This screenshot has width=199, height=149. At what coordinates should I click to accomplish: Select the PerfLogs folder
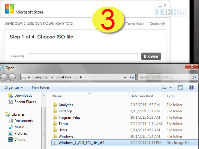[x=65, y=111]
